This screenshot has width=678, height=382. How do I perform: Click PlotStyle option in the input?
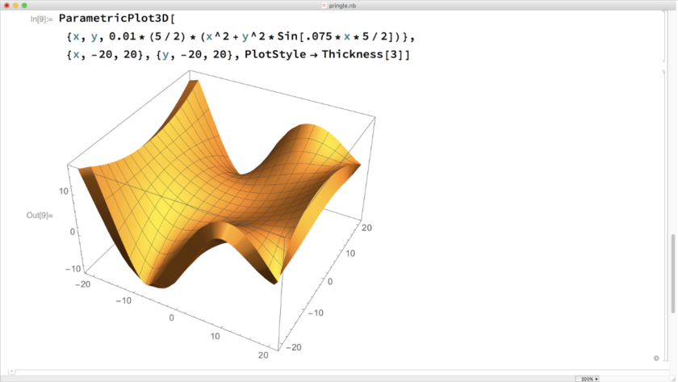(275, 54)
